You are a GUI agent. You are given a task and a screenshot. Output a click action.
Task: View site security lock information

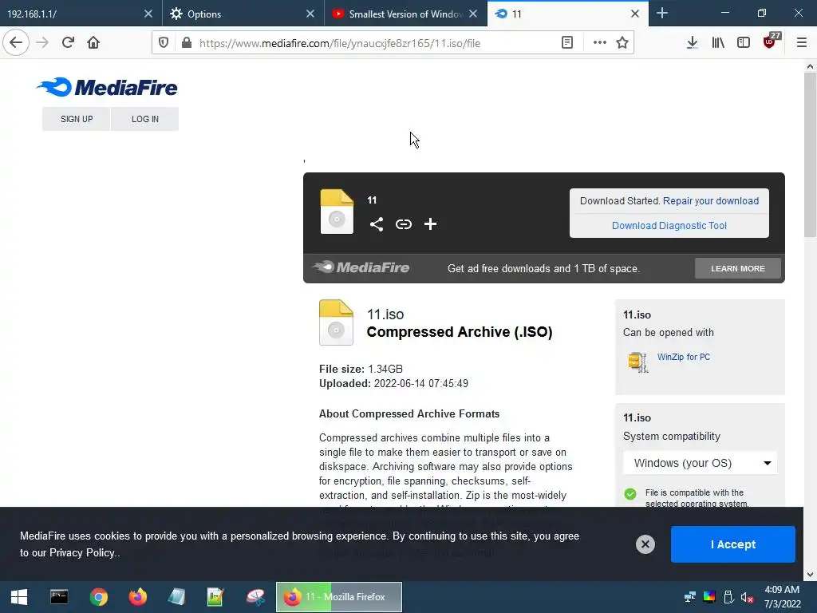[186, 43]
